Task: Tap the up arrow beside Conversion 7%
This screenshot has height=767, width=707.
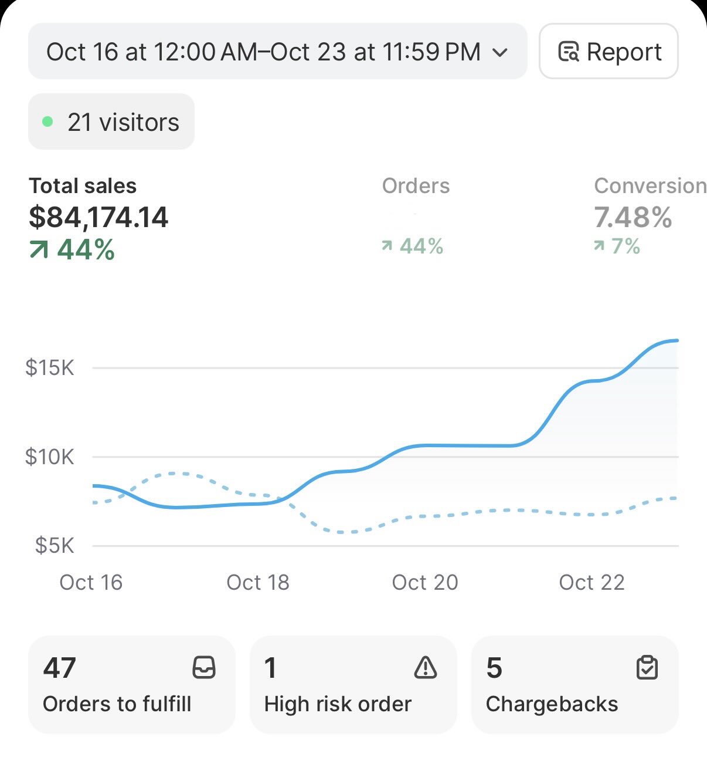Action: [x=599, y=246]
